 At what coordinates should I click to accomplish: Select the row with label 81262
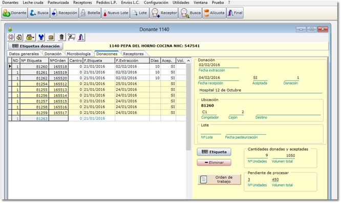pyautogui.click(x=97, y=78)
